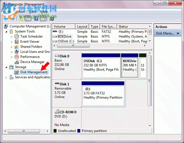
Task: Sort by the Type column header
Action: 94,27
